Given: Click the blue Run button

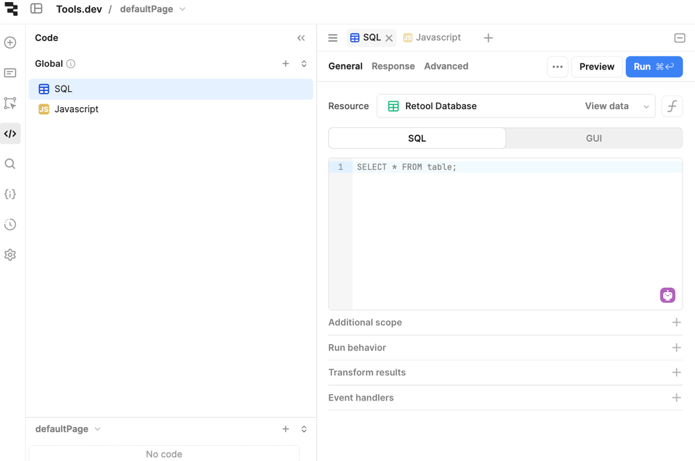Looking at the screenshot, I should [x=653, y=67].
